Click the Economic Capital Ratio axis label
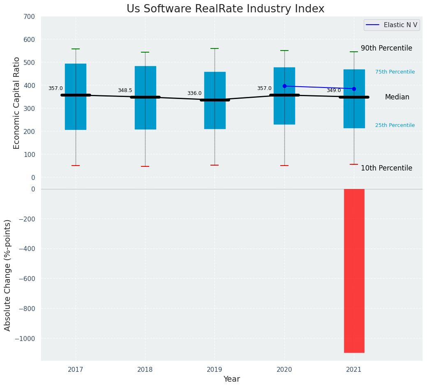Image resolution: width=427 pixels, height=387 pixels. (x=16, y=103)
